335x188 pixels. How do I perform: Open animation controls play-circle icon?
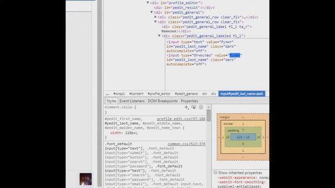201,107
